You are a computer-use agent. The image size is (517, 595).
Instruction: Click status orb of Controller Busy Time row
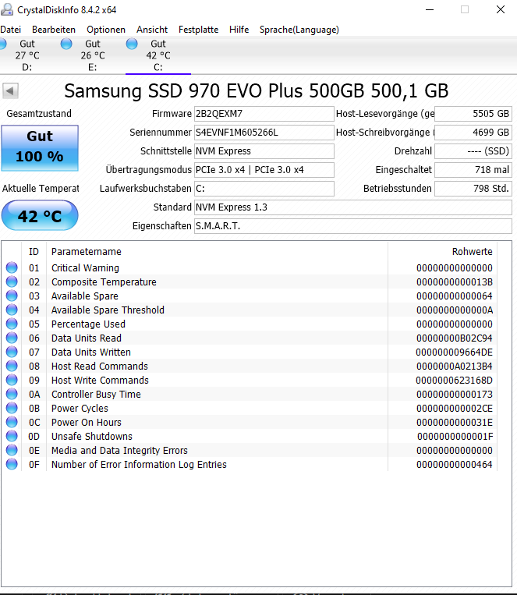coord(12,394)
